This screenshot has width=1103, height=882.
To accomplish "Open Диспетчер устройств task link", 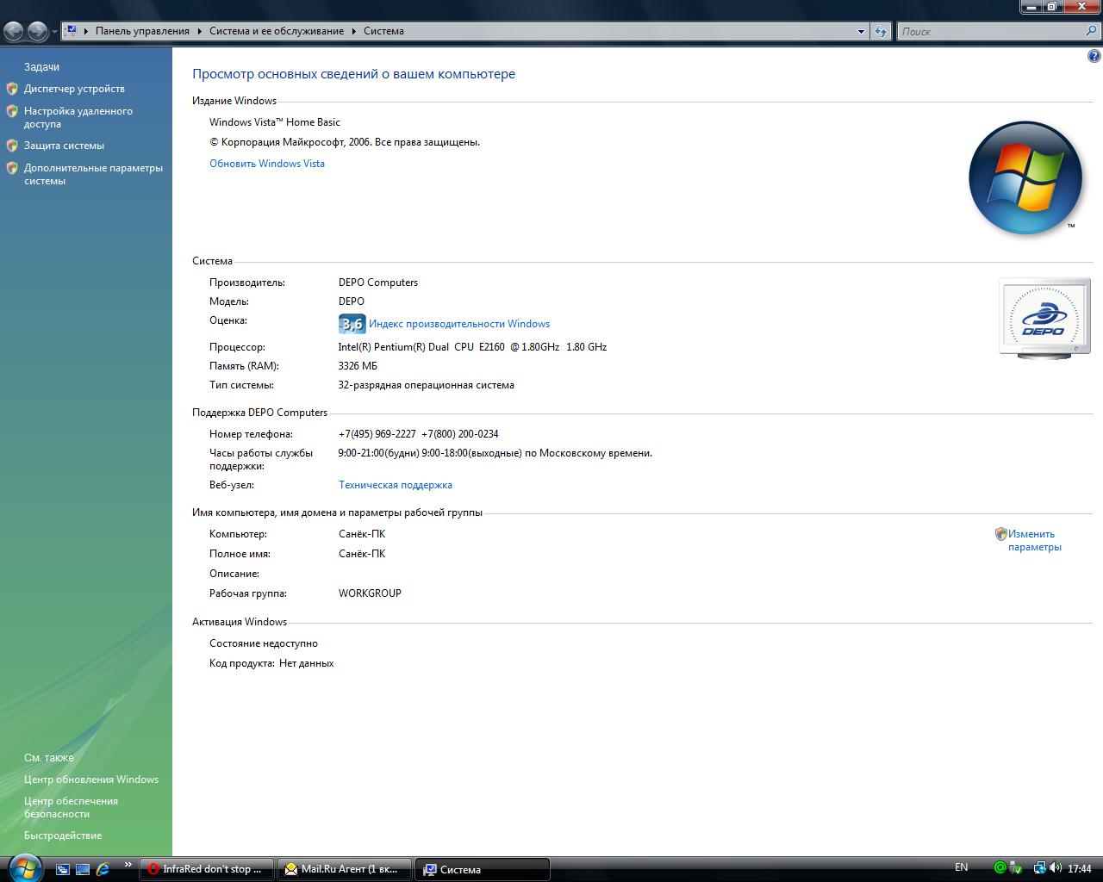I will pos(74,89).
